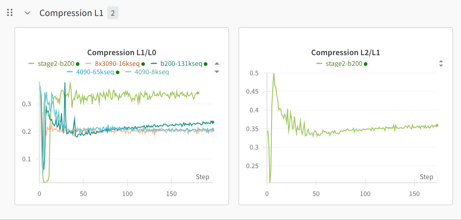Image resolution: width=461 pixels, height=220 pixels.
Task: Click the "Compression L1" section title
Action: [71, 13]
